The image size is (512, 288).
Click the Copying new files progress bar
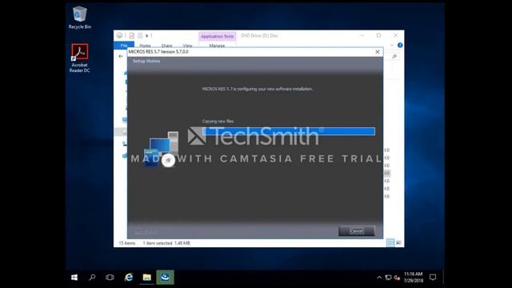pyautogui.click(x=289, y=131)
